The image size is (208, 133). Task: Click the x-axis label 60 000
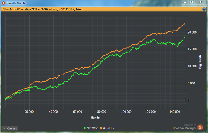[x=78, y=112]
